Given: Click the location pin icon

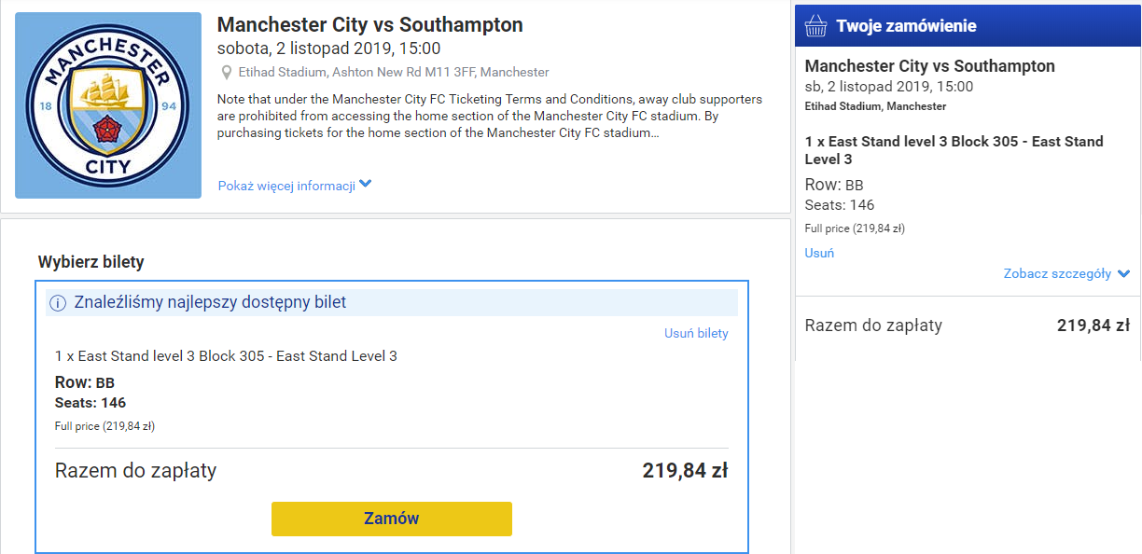Looking at the screenshot, I should tap(226, 73).
